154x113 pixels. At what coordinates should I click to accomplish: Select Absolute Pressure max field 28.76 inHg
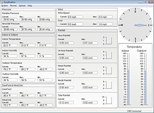[27, 29]
